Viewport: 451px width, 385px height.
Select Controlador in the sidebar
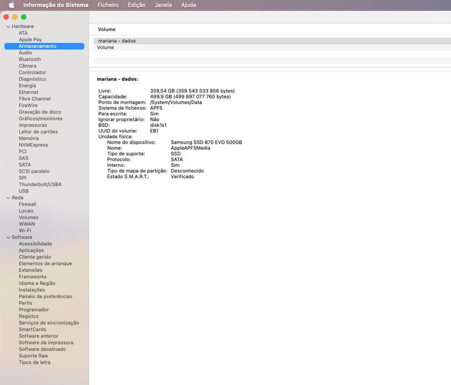tap(32, 73)
